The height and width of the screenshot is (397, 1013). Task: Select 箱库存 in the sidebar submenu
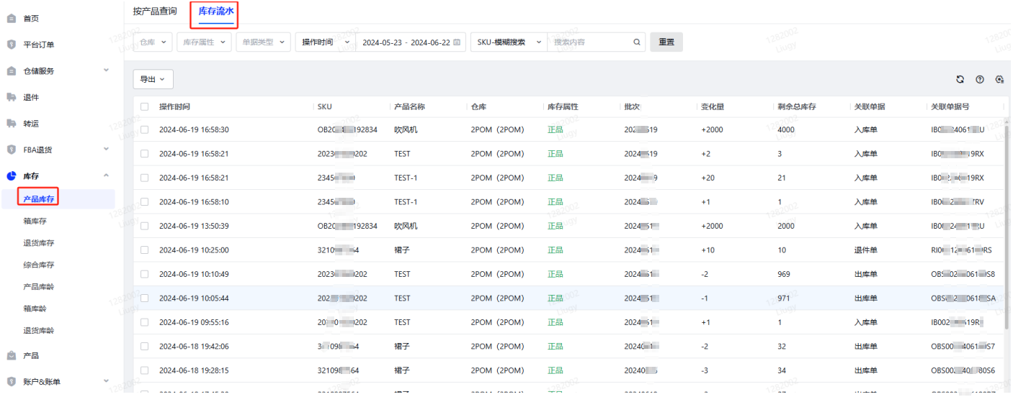pos(35,222)
